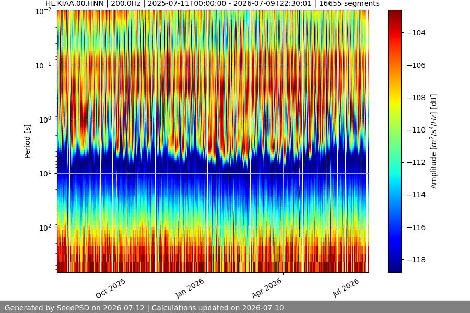Click the amplitude colorbar scale
The image size is (470, 313).
394,141
